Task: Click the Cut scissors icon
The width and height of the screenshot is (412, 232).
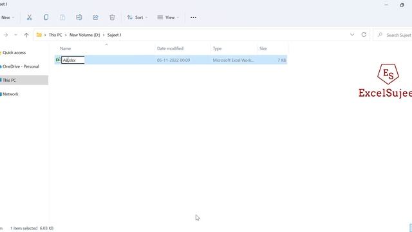Action: [29, 17]
